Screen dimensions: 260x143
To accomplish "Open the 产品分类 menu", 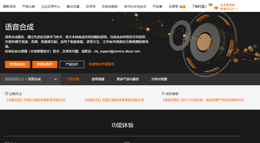I will [x=29, y=7].
